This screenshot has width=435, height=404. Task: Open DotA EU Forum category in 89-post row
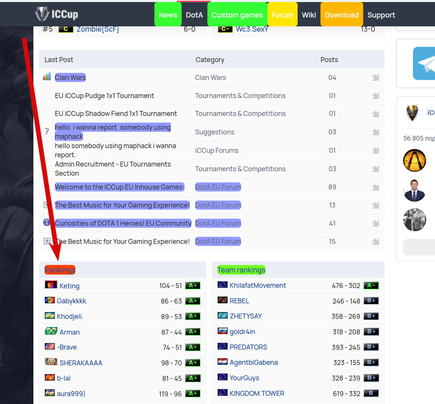[218, 187]
